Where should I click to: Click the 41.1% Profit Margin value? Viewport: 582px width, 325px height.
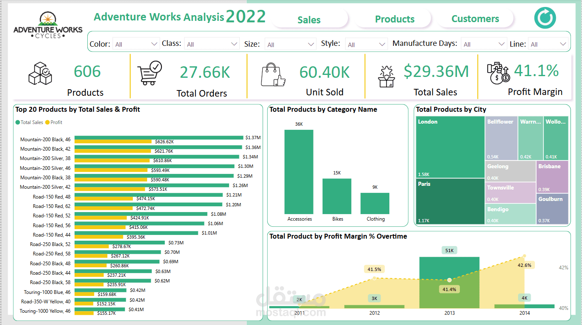point(536,71)
